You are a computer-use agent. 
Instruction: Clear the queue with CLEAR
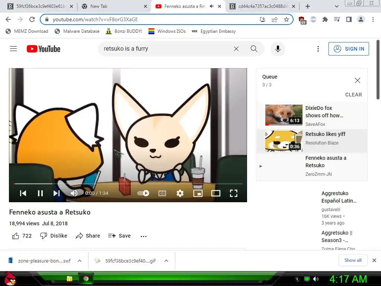[353, 95]
